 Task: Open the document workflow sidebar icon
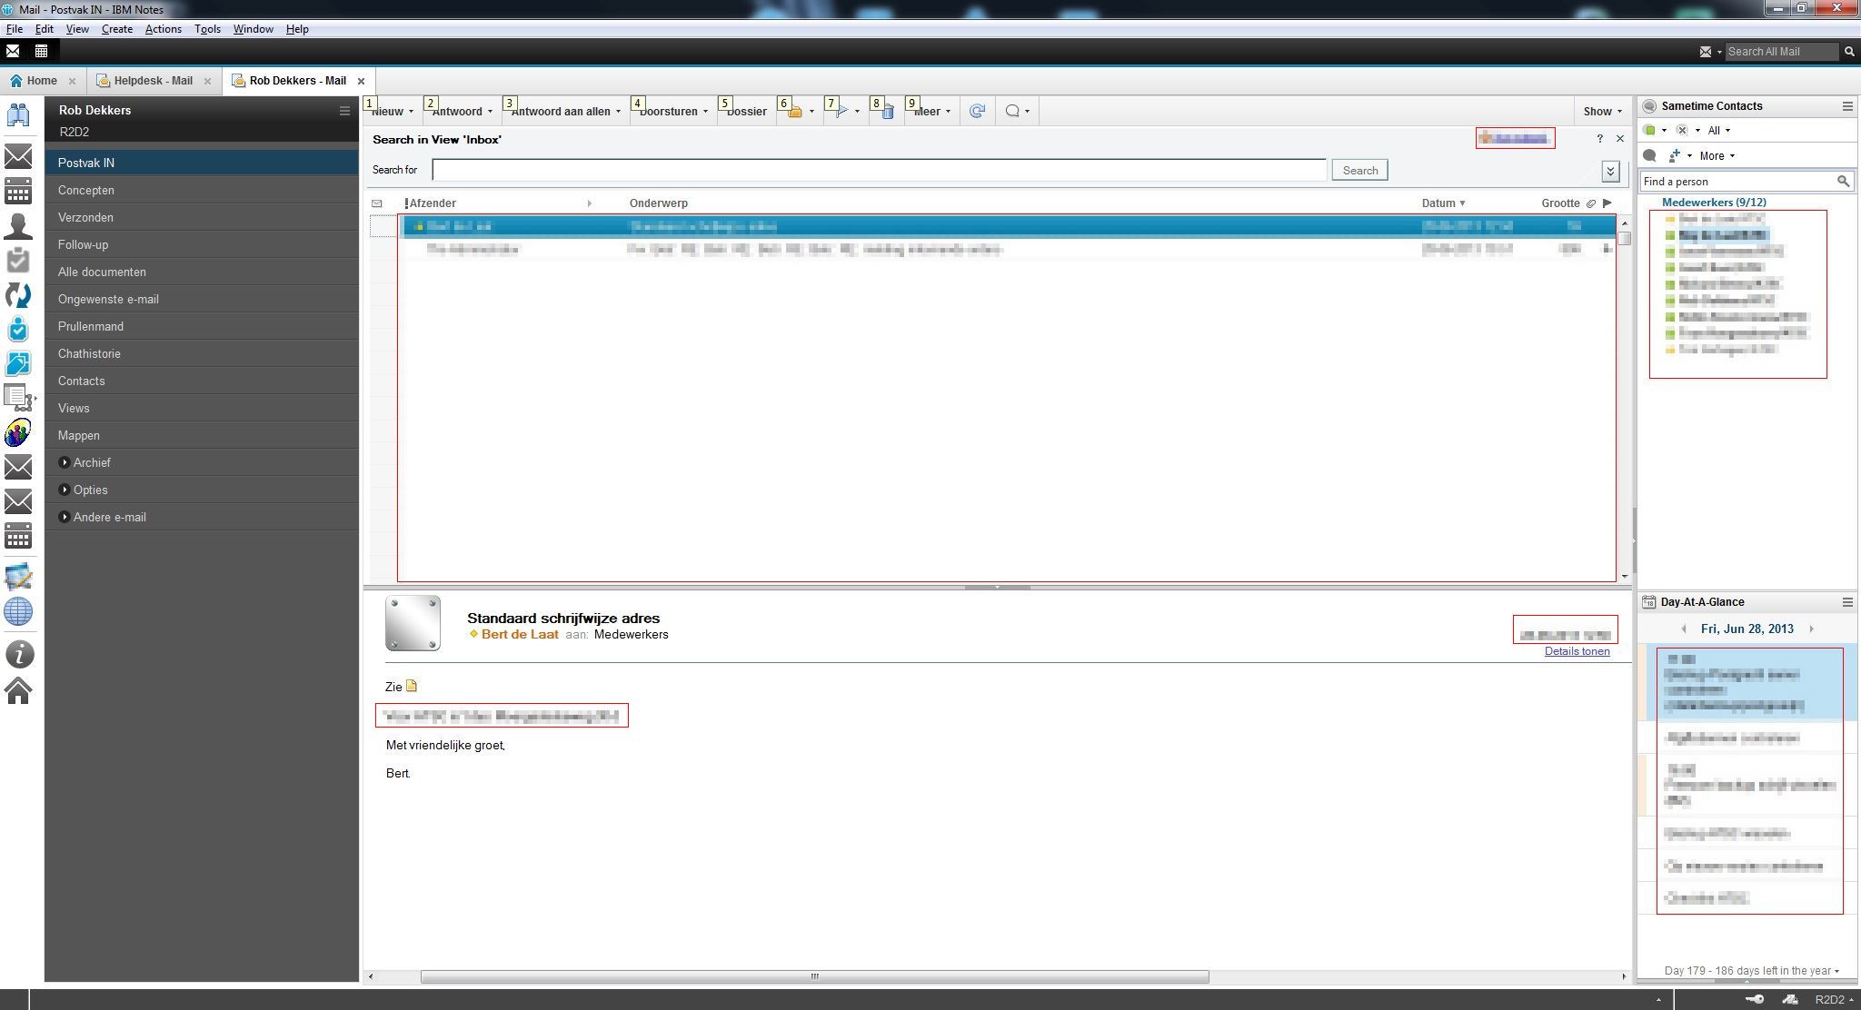coord(18,398)
